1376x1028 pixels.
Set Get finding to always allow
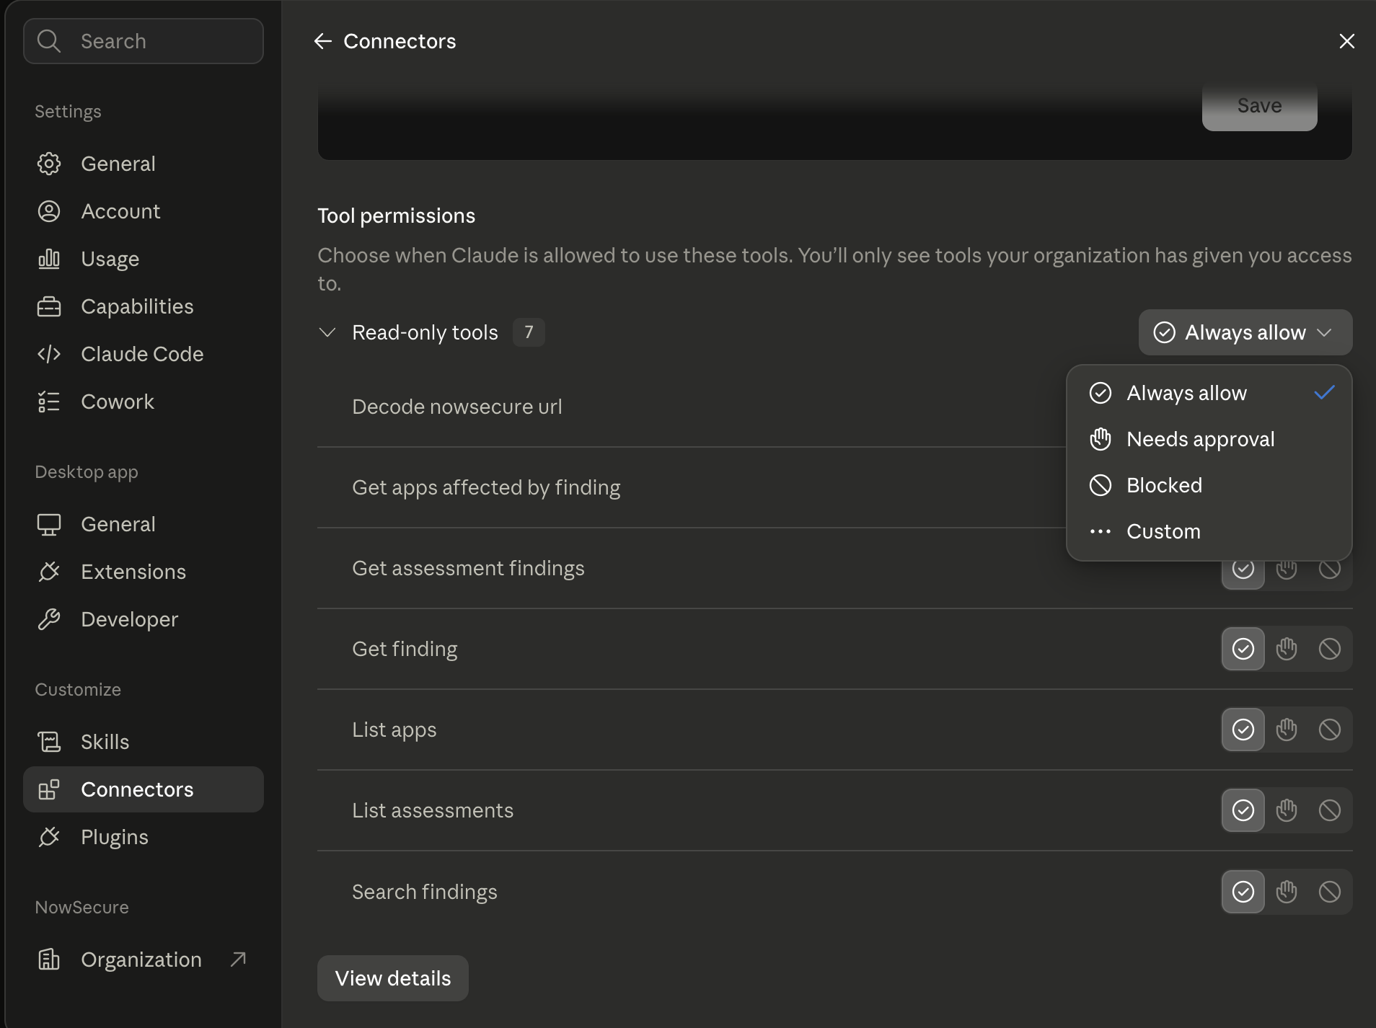pyautogui.click(x=1243, y=649)
